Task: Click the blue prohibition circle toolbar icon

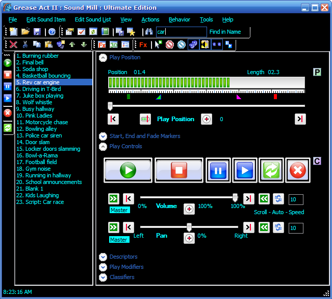Action: click(x=182, y=45)
